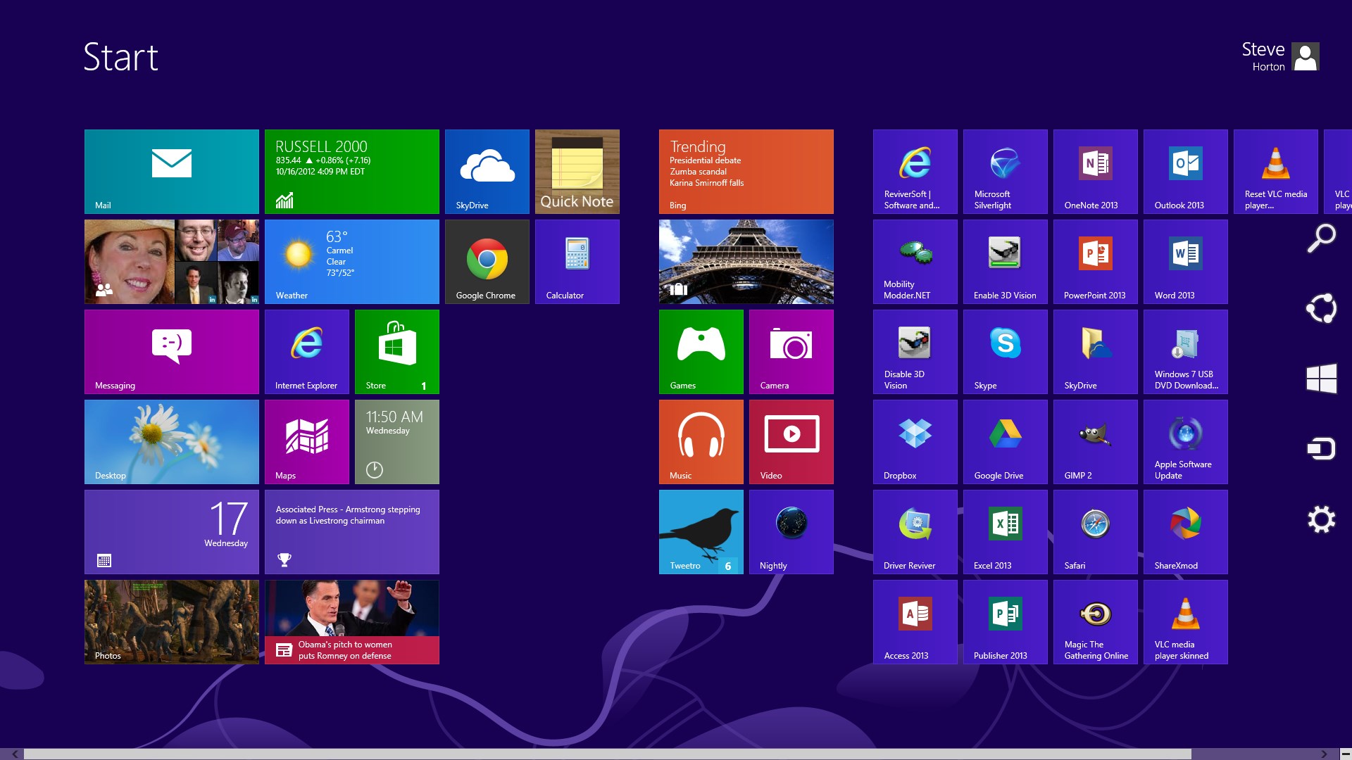
Task: Launch PowerPoint 2013 tile
Action: pyautogui.click(x=1096, y=262)
